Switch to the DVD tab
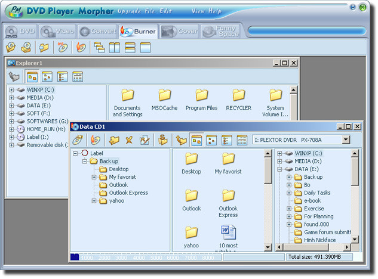This screenshot has width=378, height=279. [x=20, y=32]
